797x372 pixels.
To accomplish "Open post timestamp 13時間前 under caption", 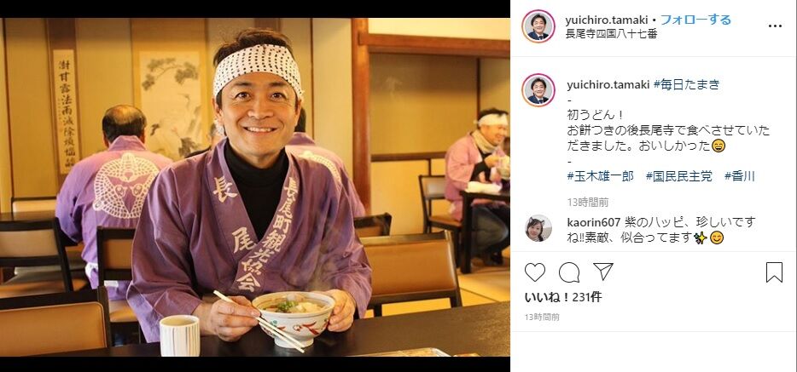I will [x=588, y=203].
